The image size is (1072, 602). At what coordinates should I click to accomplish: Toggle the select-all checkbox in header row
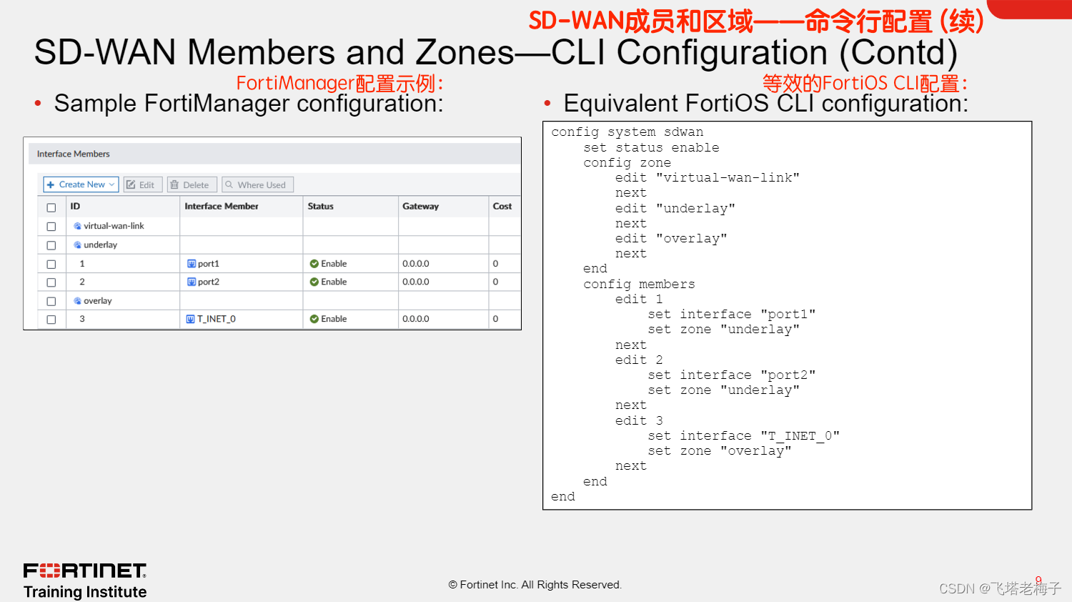[x=51, y=207]
